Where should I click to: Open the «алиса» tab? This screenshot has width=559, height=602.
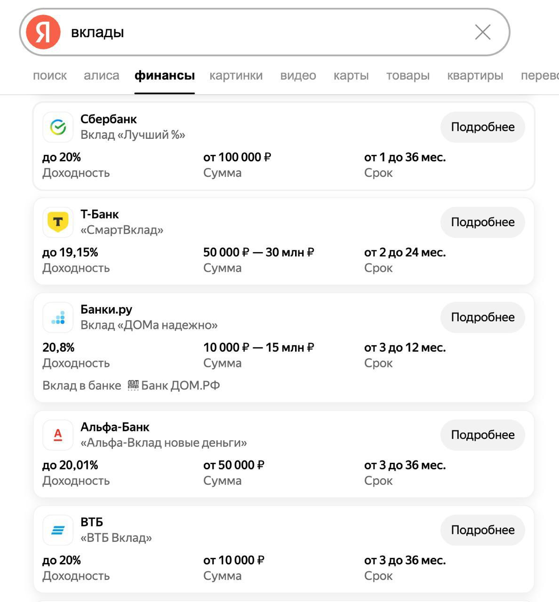101,75
